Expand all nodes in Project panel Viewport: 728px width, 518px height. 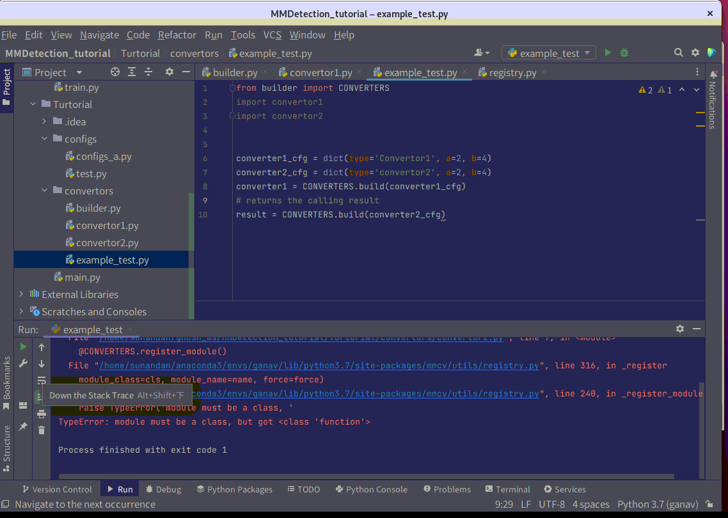click(132, 72)
